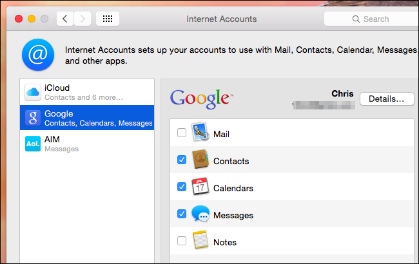Open account Details... button
This screenshot has width=419, height=264.
pyautogui.click(x=386, y=99)
